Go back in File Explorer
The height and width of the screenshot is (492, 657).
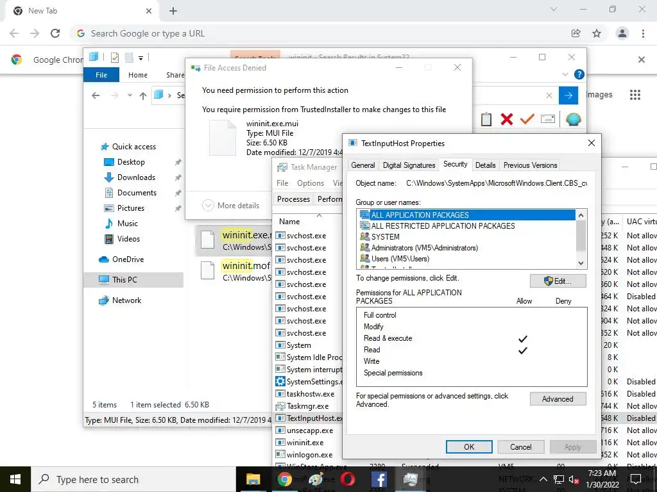tap(96, 96)
